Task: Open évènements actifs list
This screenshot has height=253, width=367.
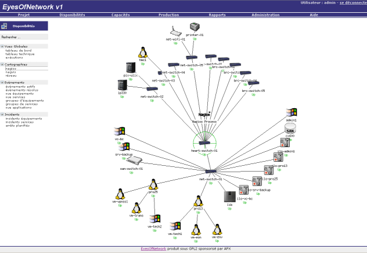Action: pyautogui.click(x=20, y=87)
